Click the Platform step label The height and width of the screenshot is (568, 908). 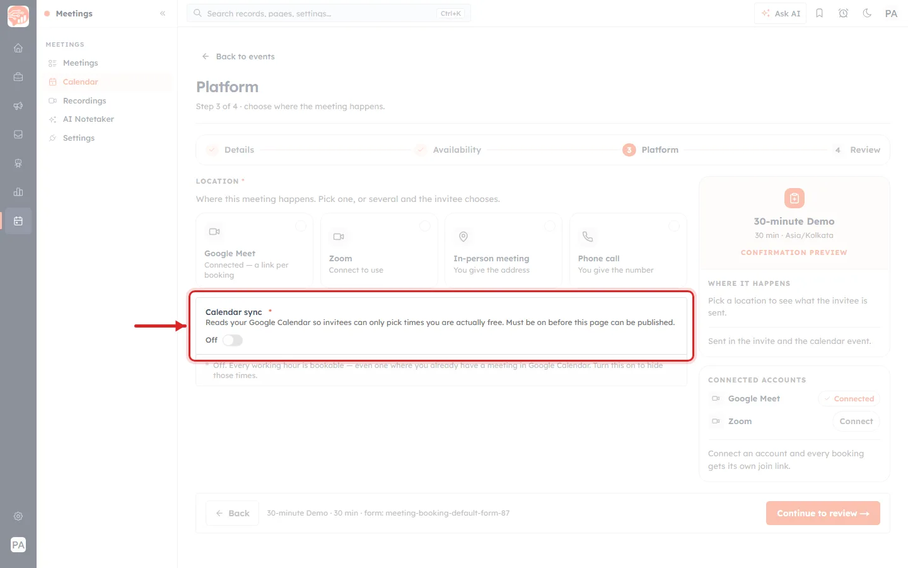coord(660,150)
